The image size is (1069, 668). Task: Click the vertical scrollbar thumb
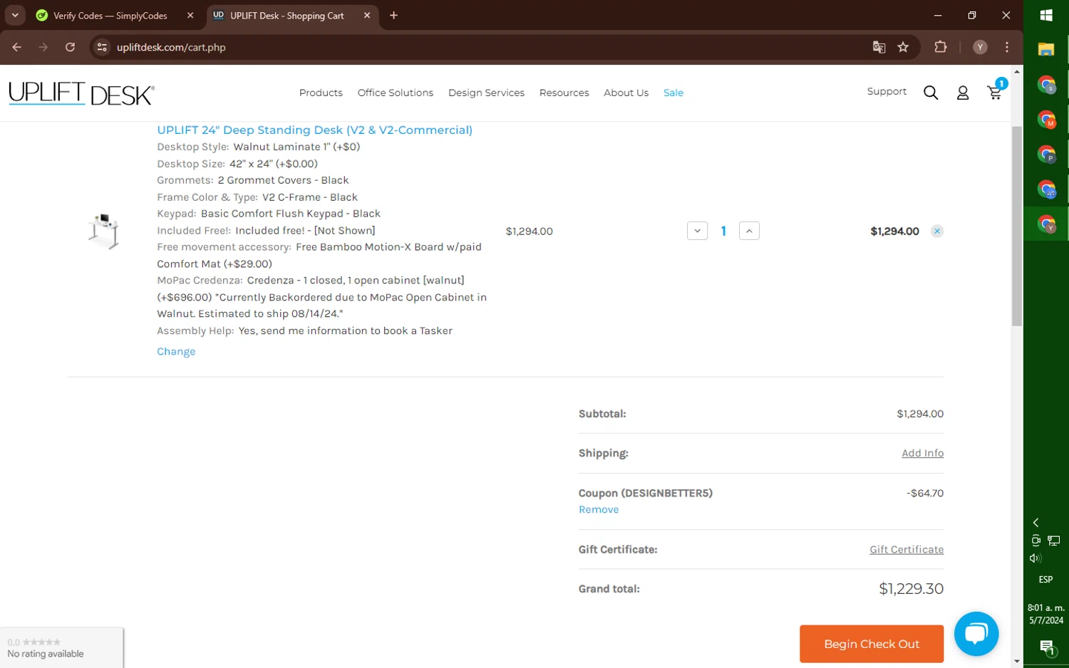pyautogui.click(x=1017, y=226)
